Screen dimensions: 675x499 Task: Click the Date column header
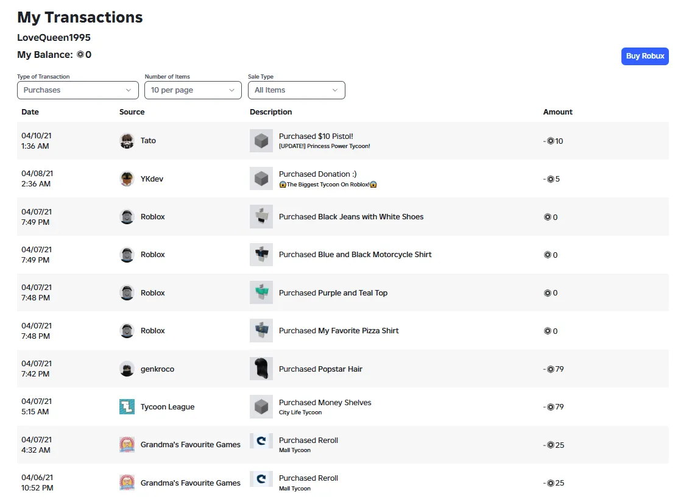pos(30,112)
